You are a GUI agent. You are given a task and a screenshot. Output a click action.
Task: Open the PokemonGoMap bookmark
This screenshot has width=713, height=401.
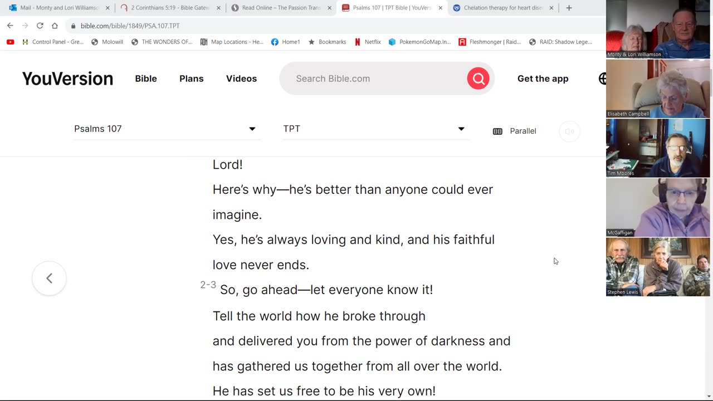pos(419,42)
